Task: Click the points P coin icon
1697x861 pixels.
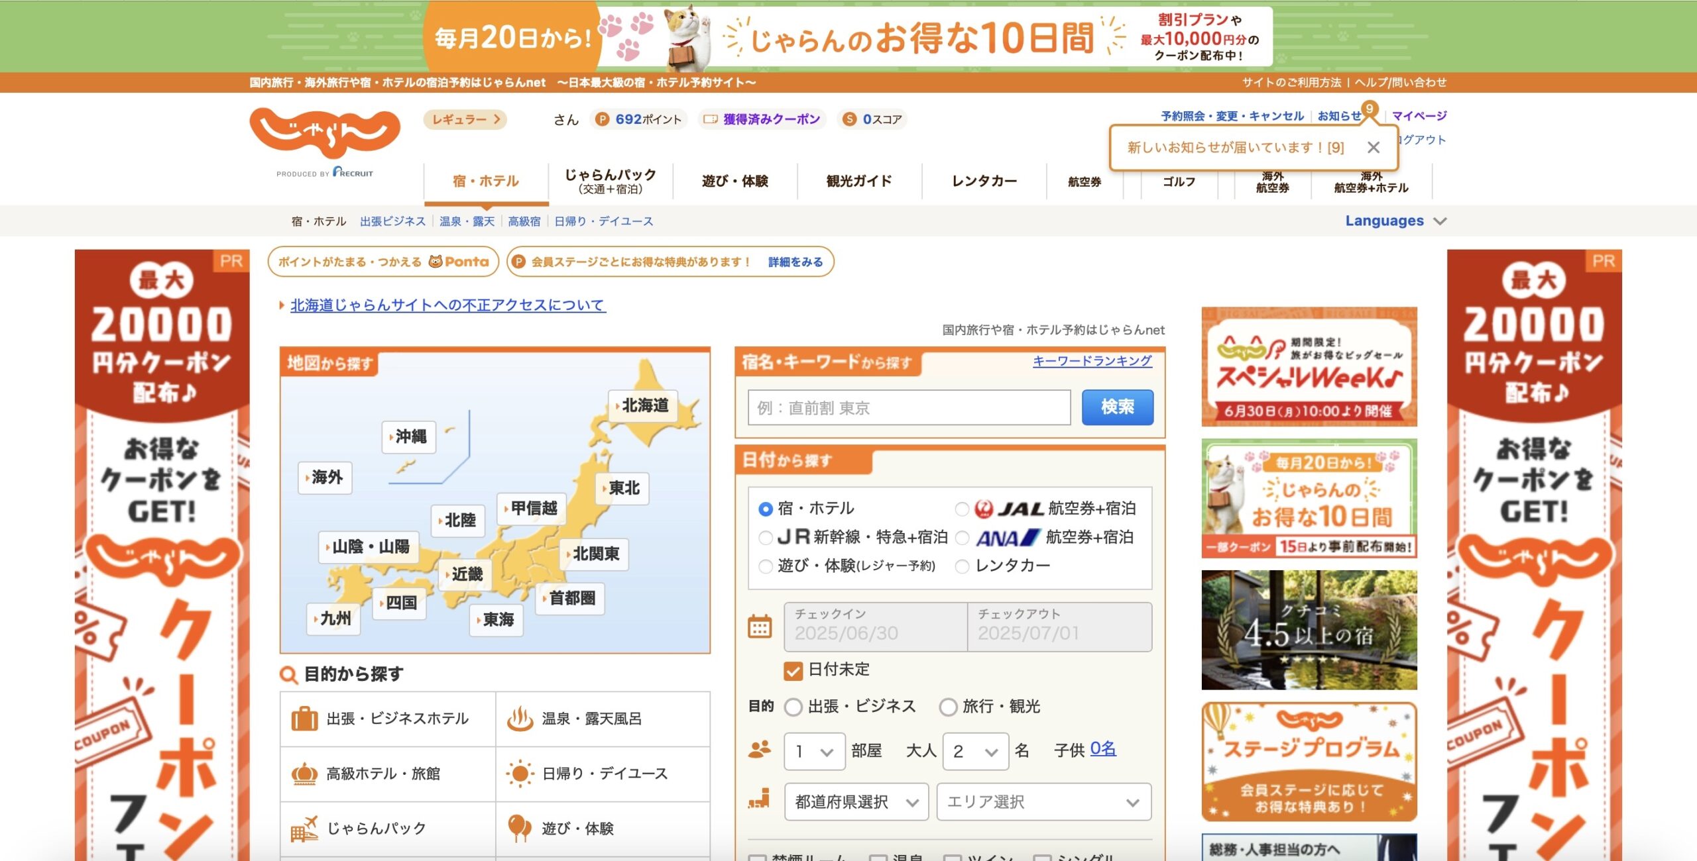Action: click(x=602, y=119)
